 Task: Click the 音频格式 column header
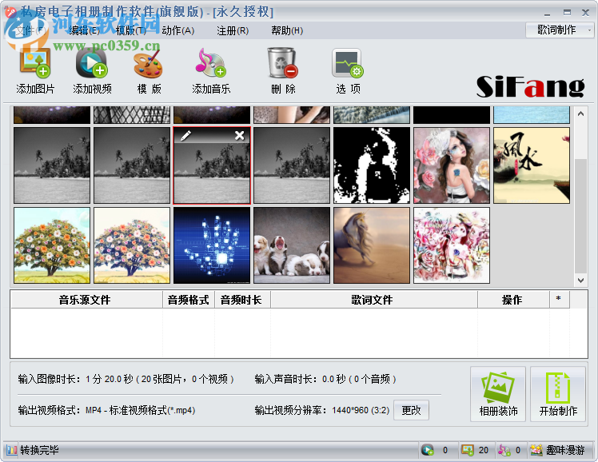point(189,300)
